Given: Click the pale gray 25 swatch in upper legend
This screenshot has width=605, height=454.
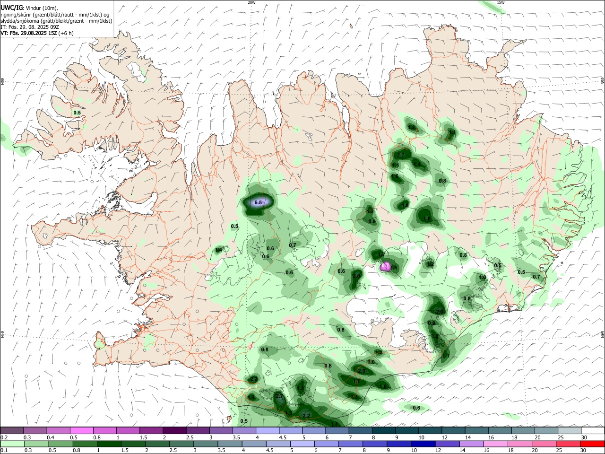Looking at the screenshot, I should click(570, 430).
